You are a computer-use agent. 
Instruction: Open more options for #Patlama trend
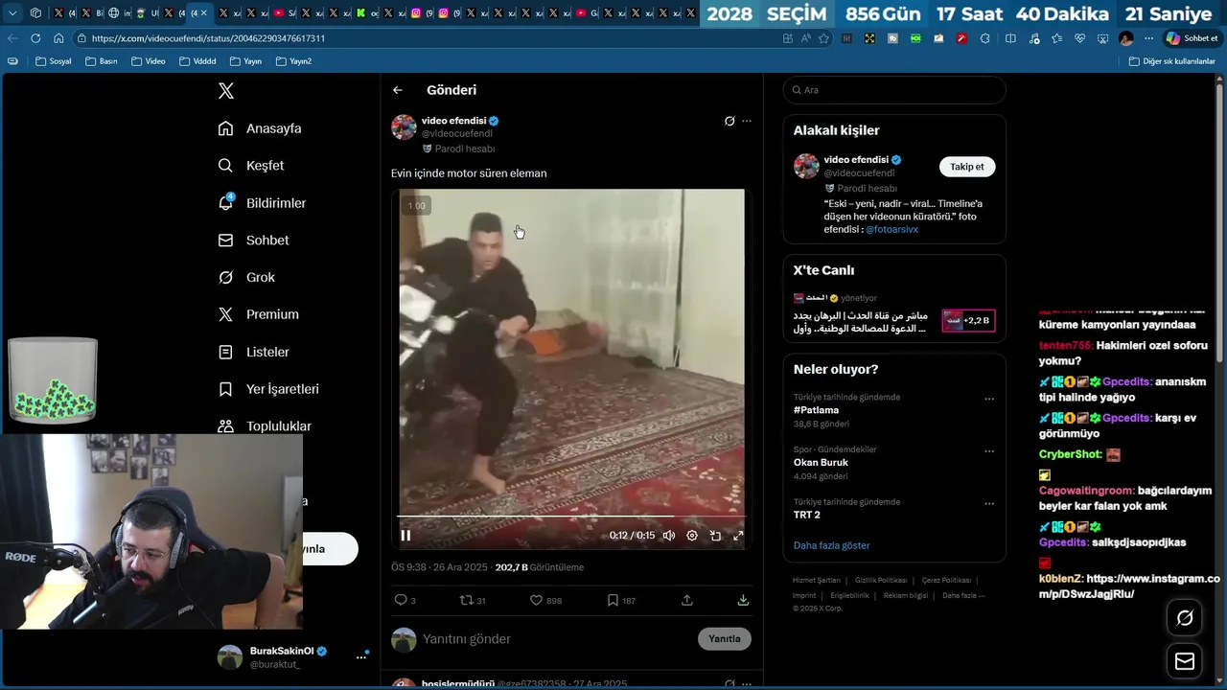click(x=989, y=400)
